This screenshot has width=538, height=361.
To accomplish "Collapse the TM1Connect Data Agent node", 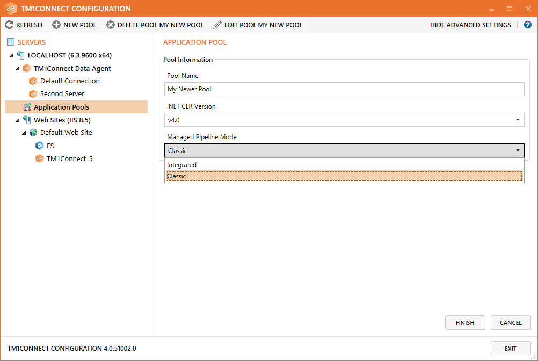I will [18, 69].
